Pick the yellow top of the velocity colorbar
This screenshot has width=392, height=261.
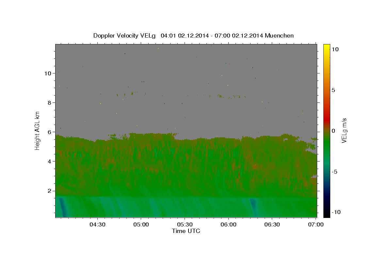click(x=326, y=47)
